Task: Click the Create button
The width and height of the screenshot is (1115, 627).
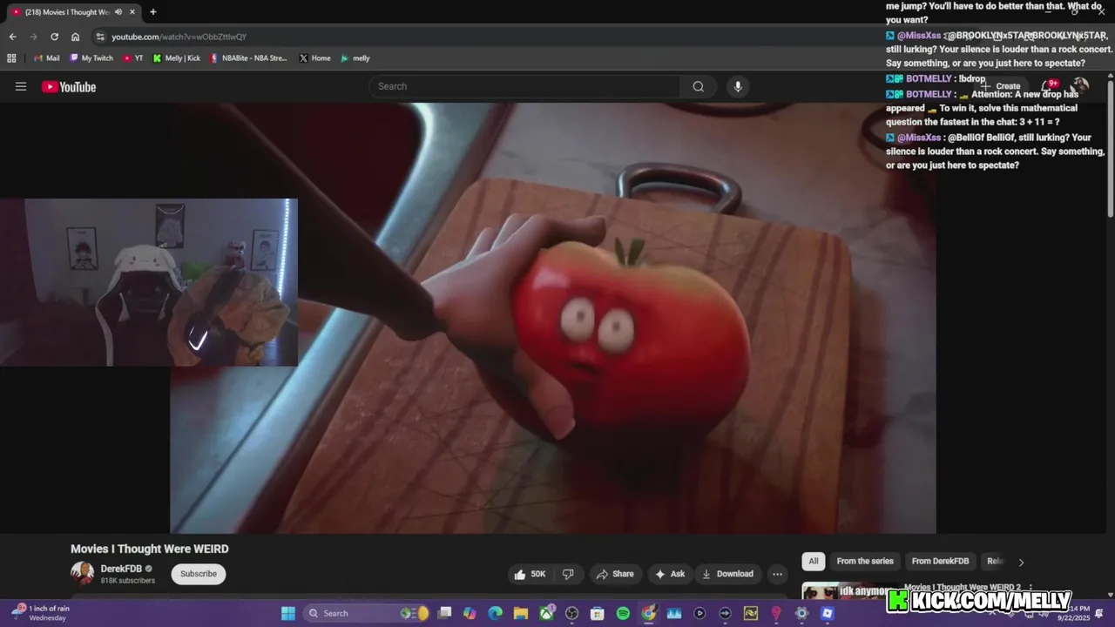Action: 1002,86
